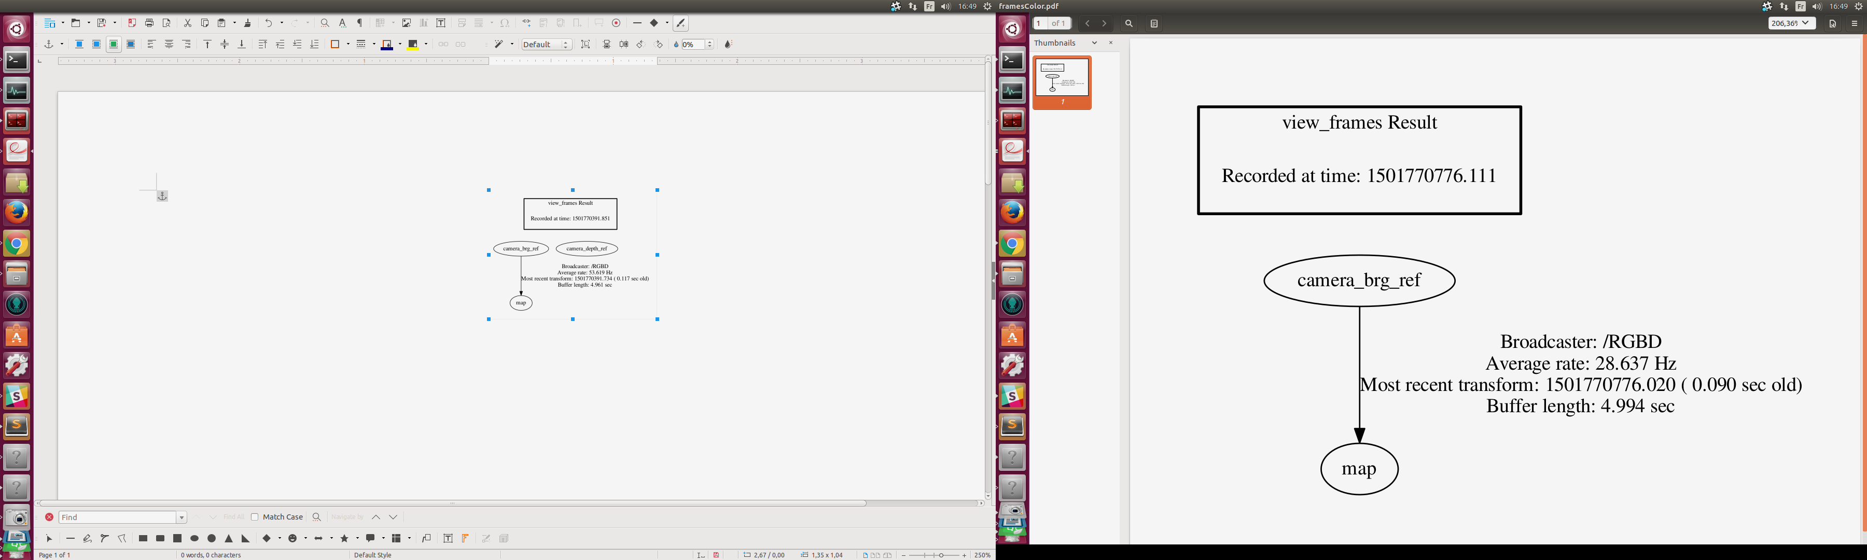The image size is (1867, 560).
Task: Click the Fontwork orange F icon
Action: 465,538
